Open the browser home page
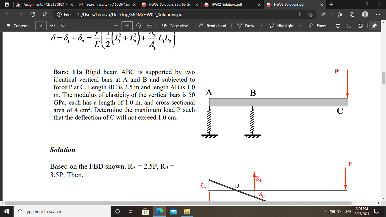This screenshot has height=217, width=386. coord(45,14)
